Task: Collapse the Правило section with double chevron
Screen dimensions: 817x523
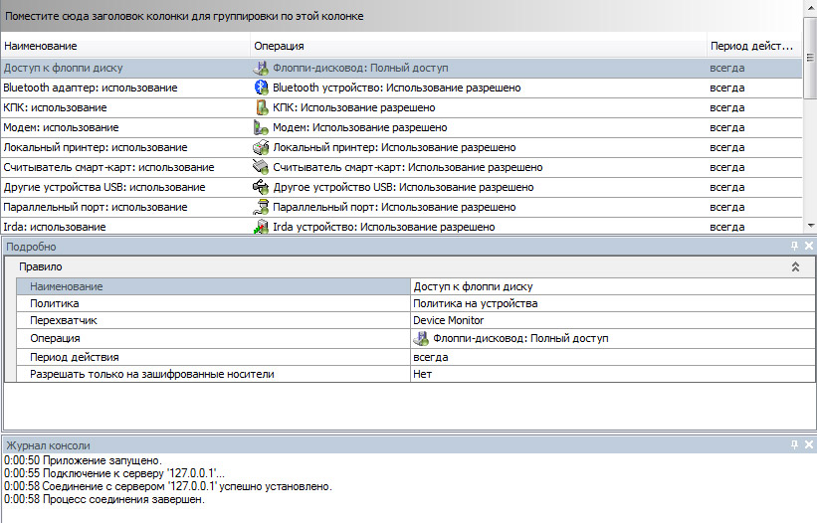Action: [x=795, y=267]
